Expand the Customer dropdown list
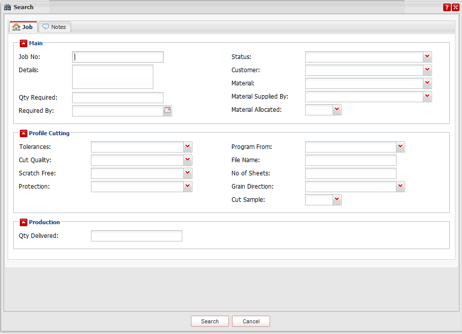This screenshot has width=462, height=334. 427,70
